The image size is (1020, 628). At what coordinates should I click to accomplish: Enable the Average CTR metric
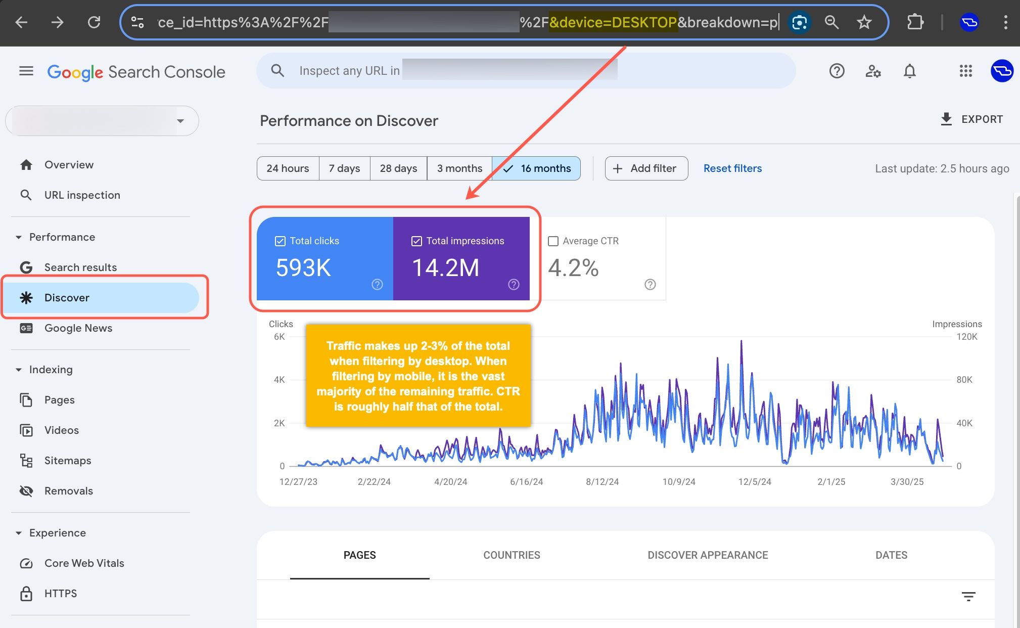tap(554, 241)
